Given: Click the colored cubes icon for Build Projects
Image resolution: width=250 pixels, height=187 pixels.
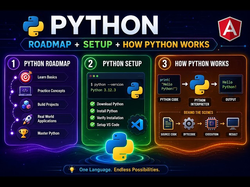Looking at the screenshot, I should 26,105.
